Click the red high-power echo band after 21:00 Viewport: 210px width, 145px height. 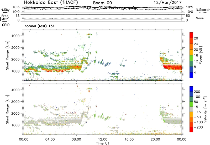point(173,67)
